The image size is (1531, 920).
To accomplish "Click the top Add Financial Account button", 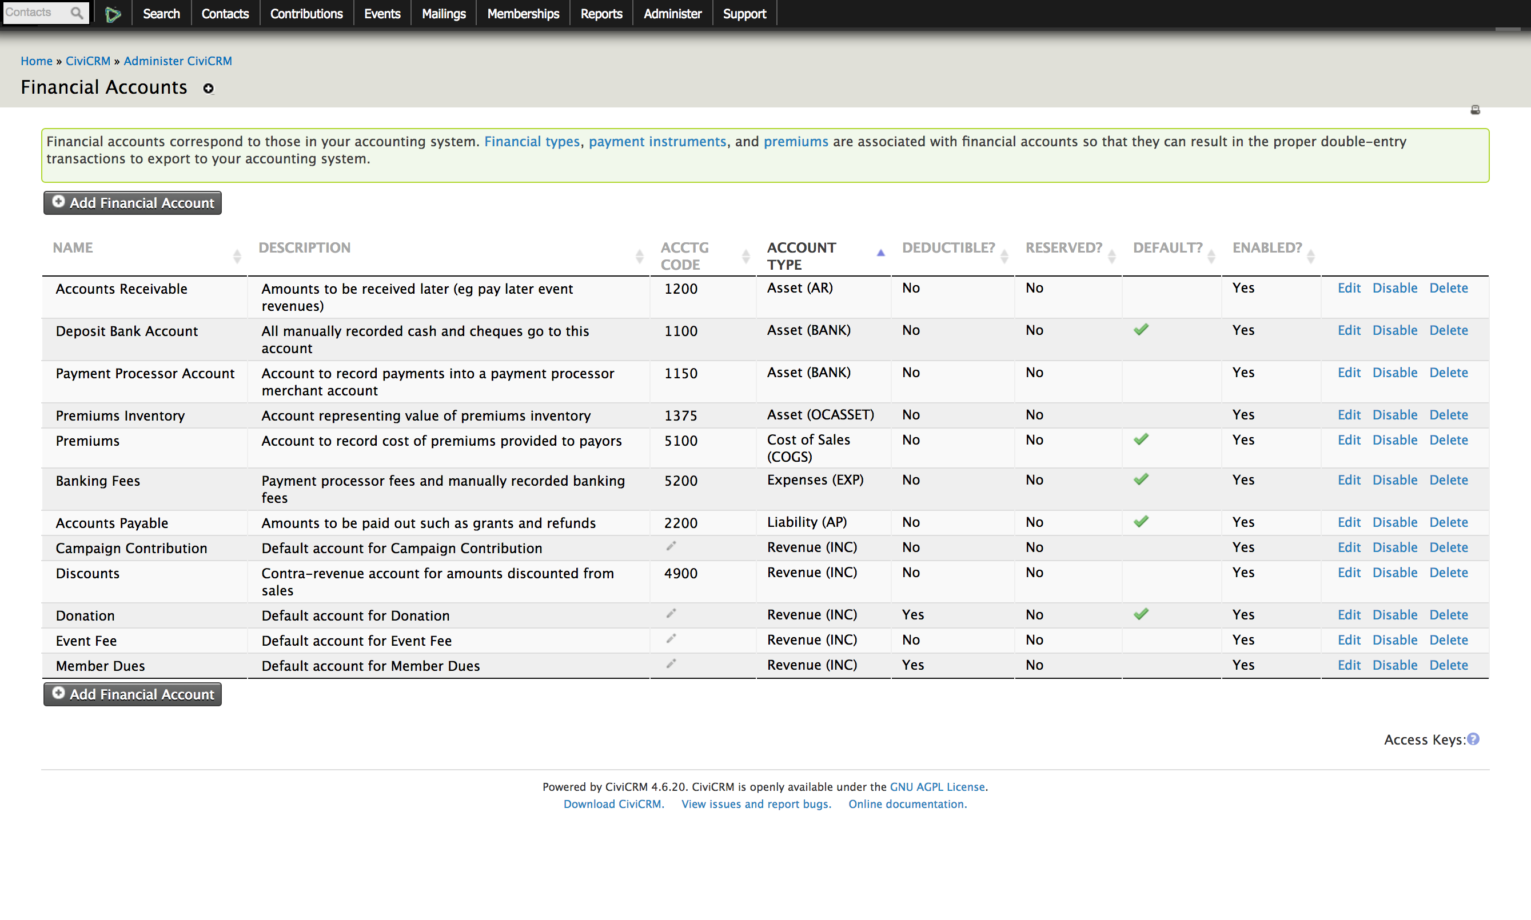I will point(132,203).
